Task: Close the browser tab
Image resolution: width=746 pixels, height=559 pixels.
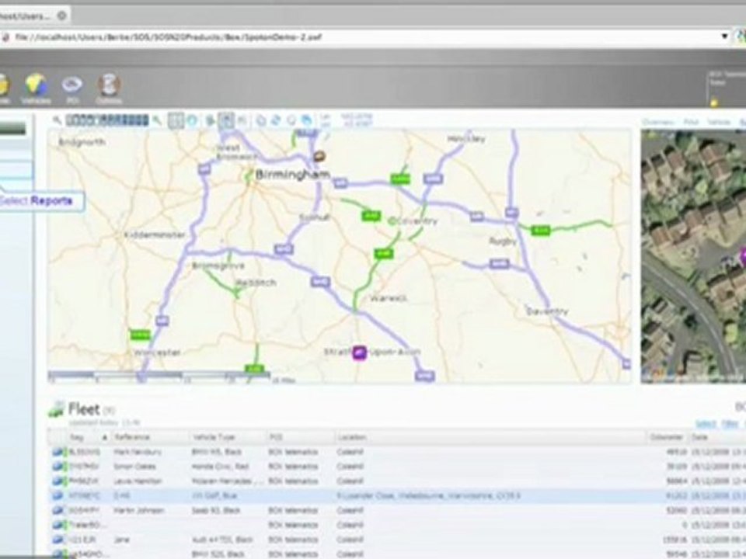Action: point(61,16)
